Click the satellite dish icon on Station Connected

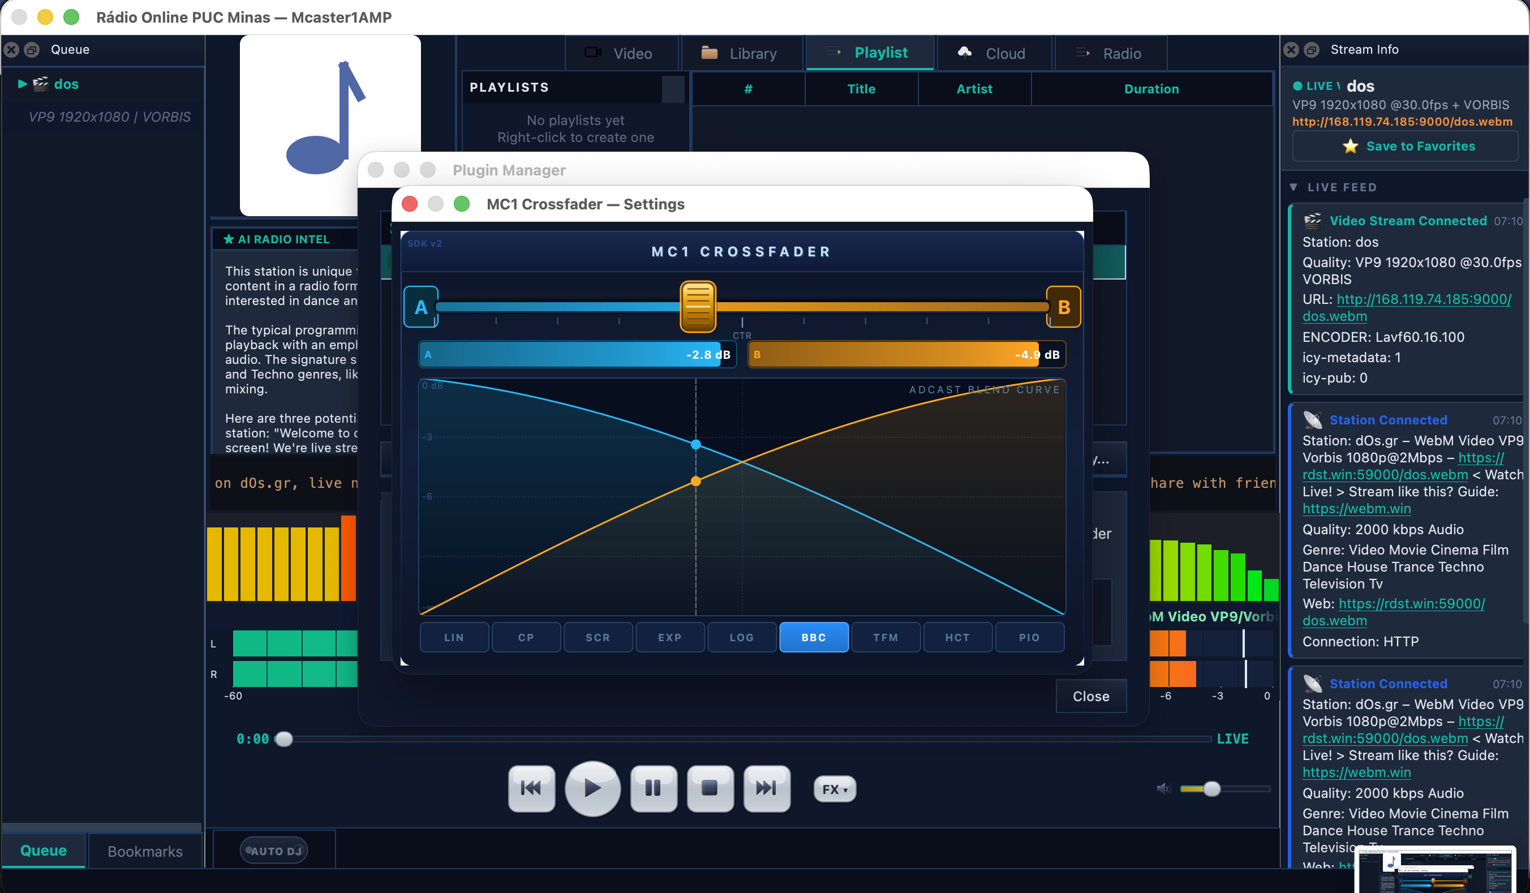(1313, 419)
